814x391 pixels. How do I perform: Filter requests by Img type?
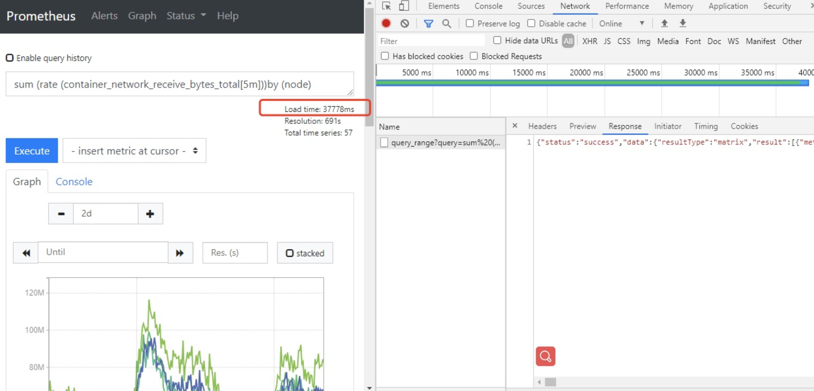pos(643,41)
